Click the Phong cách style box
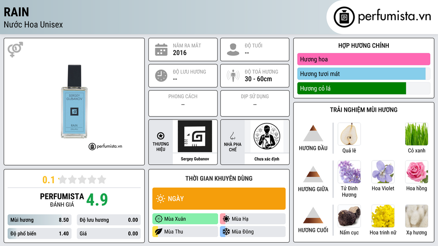The height and width of the screenshot is (246, 438). [183, 103]
